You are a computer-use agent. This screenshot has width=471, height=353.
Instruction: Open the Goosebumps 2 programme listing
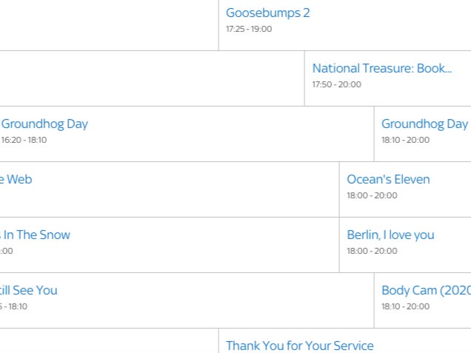click(267, 13)
